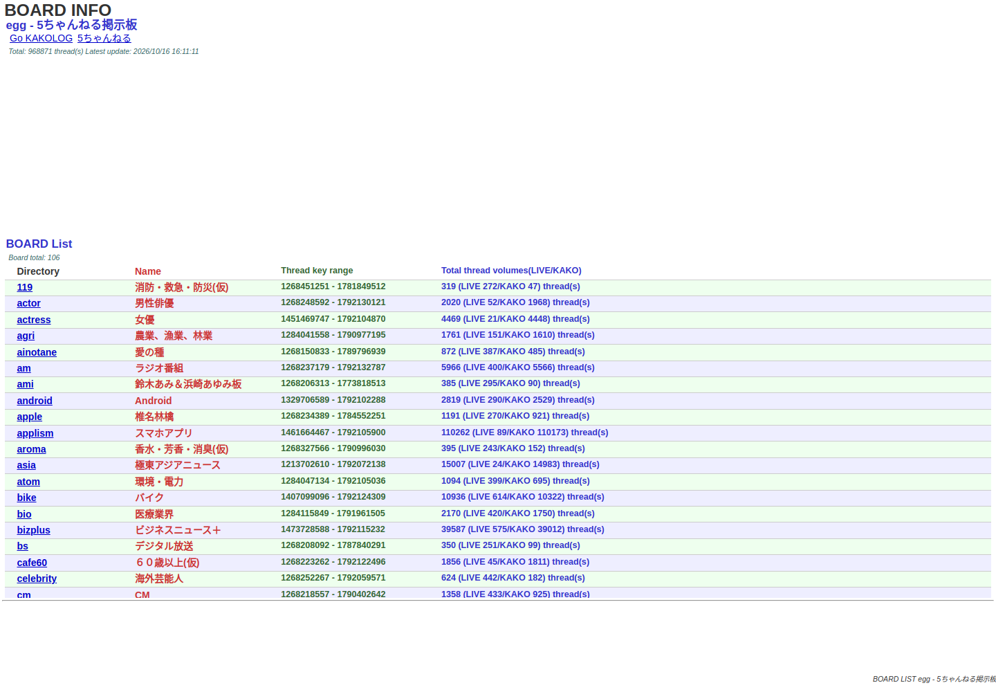
Task: Click the name スマホアプリ
Action: (x=164, y=433)
